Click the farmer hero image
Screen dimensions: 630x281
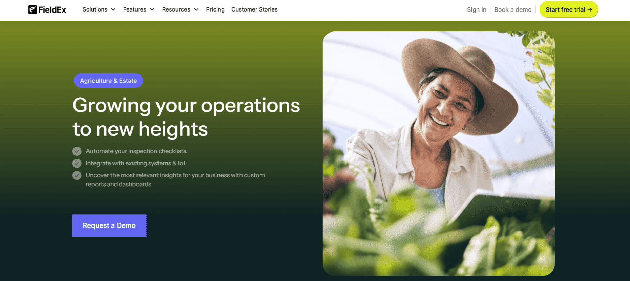(439, 153)
